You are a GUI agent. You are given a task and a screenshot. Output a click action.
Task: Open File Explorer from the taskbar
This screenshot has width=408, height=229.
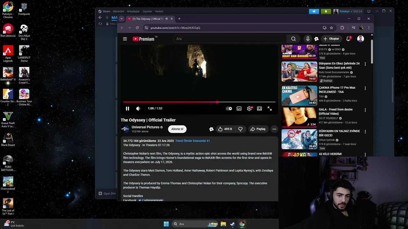[223, 224]
